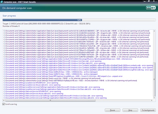This screenshot has height=114, width=158.
Task: Click the log's vertical scrollbar down arrow
Action: click(x=154, y=98)
